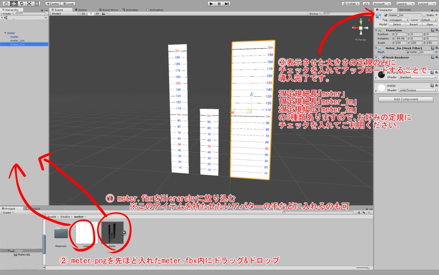Image resolution: width=439 pixels, height=275 pixels.
Task: Click the Add Component button
Action: coord(406,99)
